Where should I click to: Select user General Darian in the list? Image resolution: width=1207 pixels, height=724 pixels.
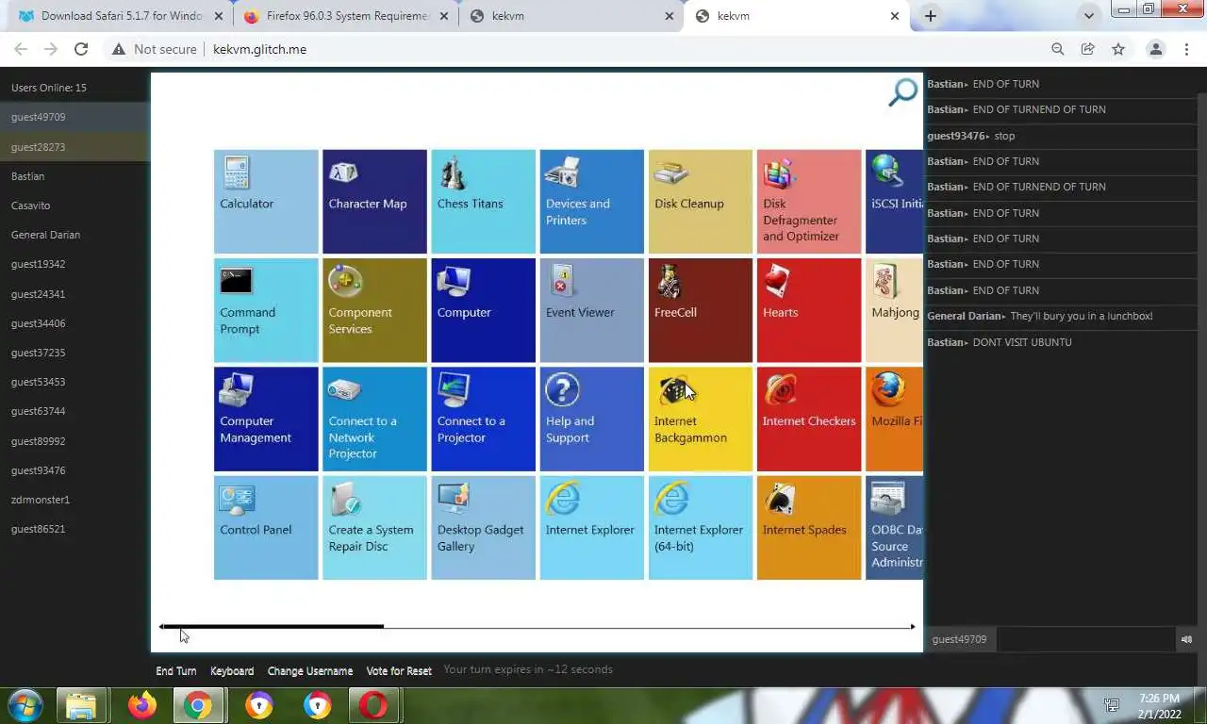click(75, 235)
